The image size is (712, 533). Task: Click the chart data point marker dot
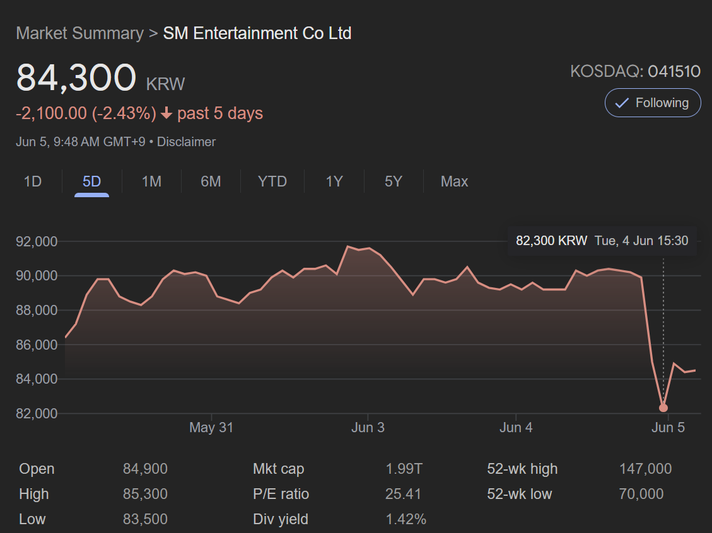pyautogui.click(x=663, y=408)
